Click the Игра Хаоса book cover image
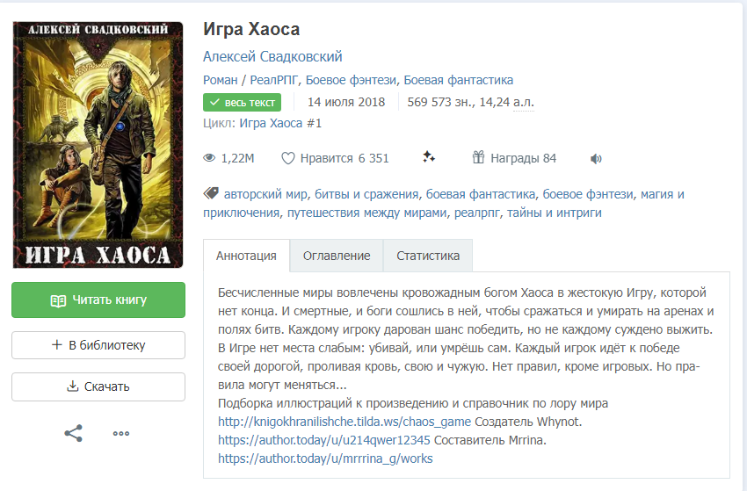This screenshot has width=747, height=491. point(98,145)
